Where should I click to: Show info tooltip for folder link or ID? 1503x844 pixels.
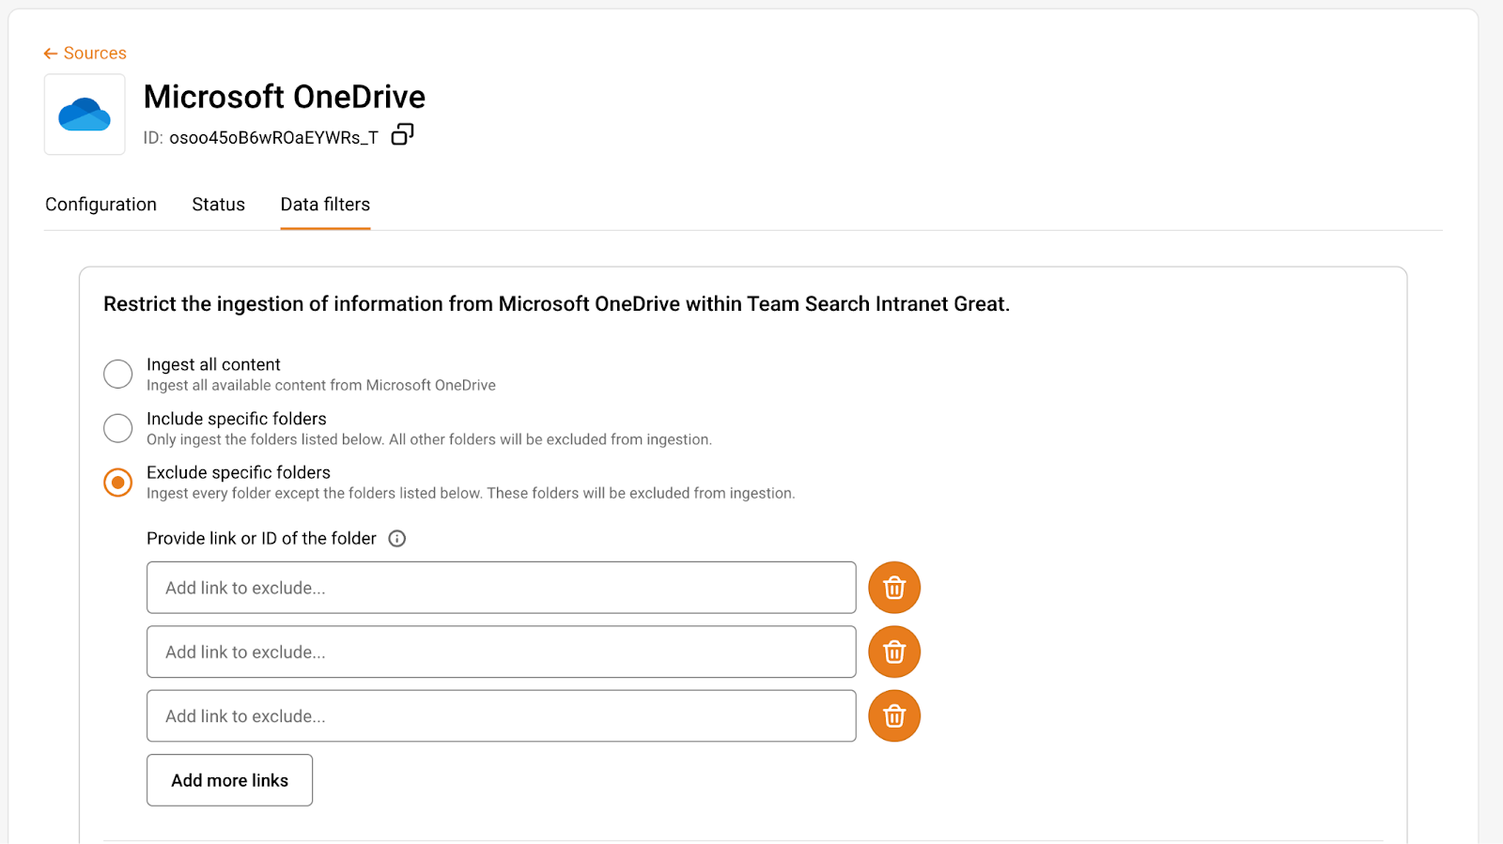coord(397,539)
